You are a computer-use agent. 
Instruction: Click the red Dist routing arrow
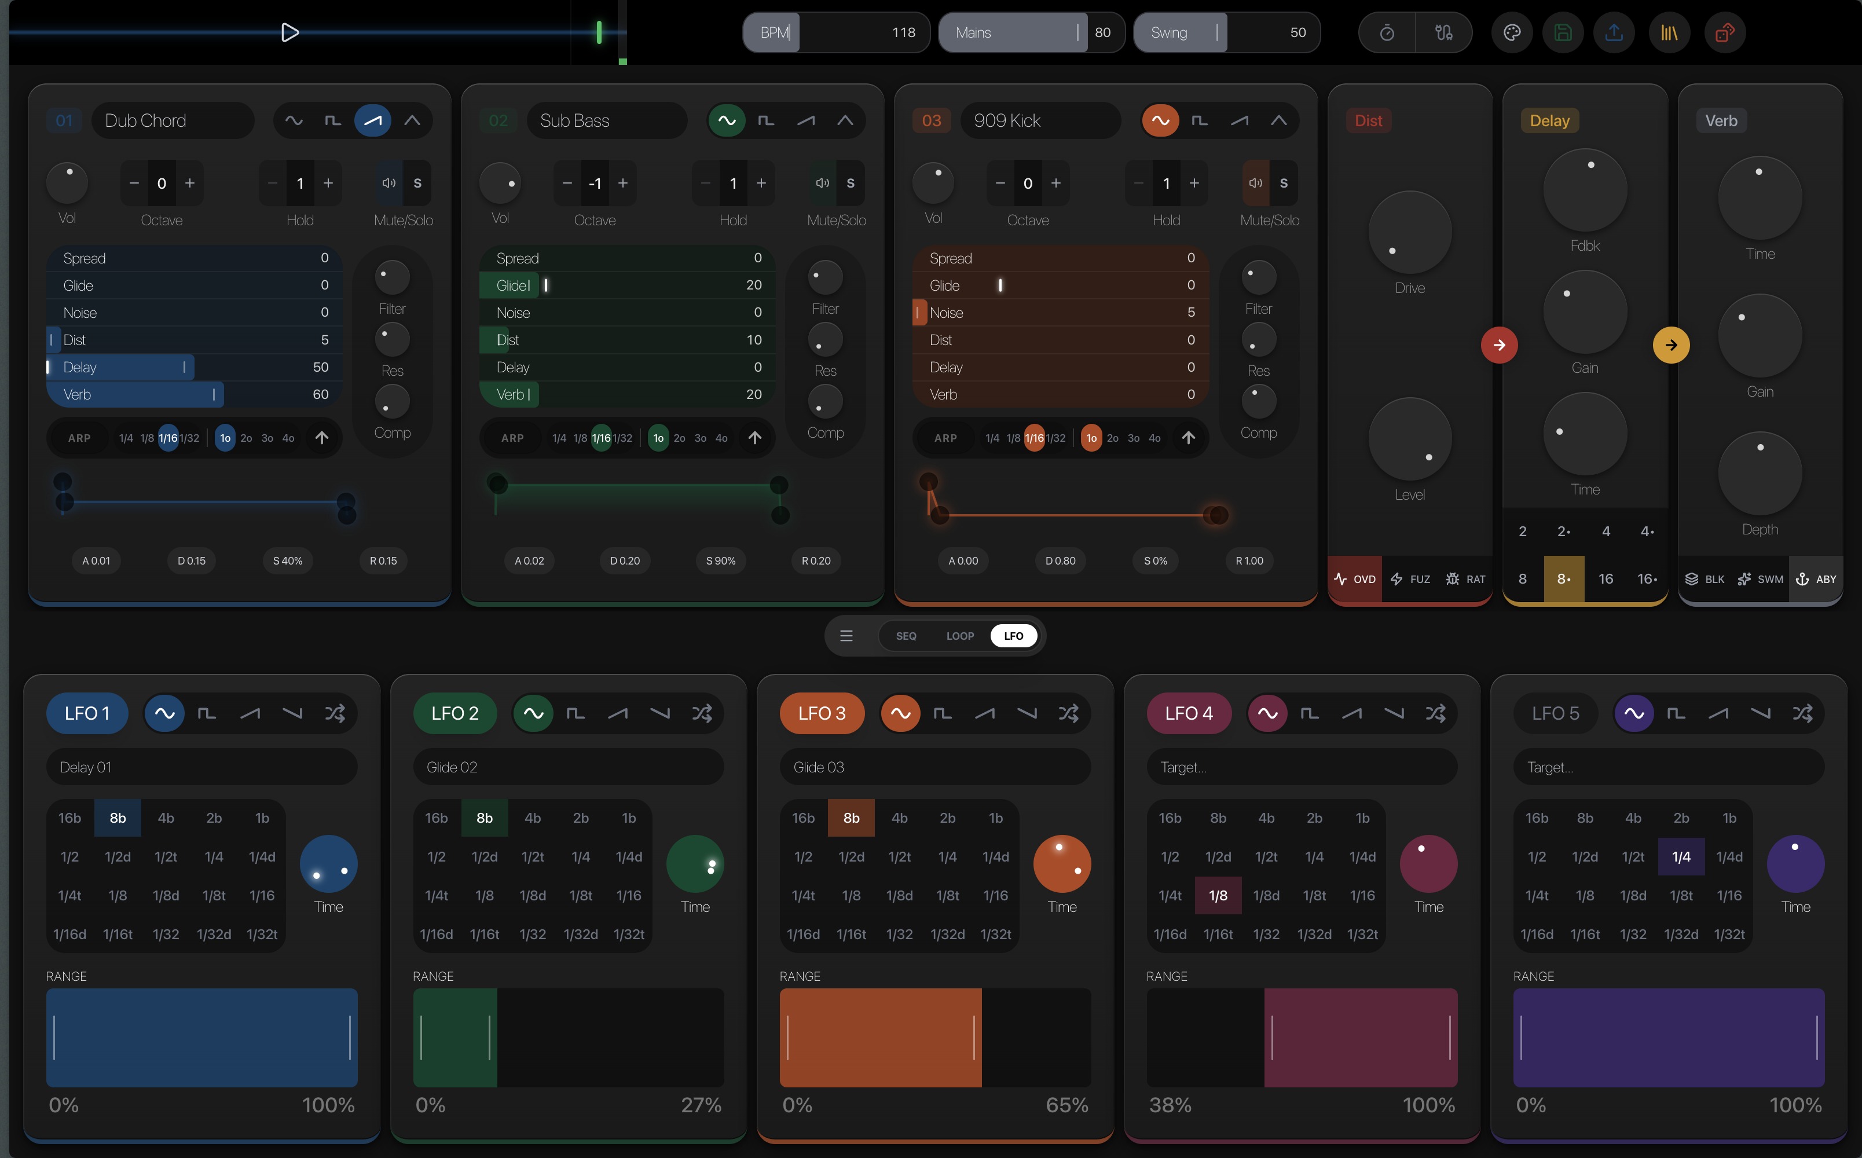(x=1499, y=345)
